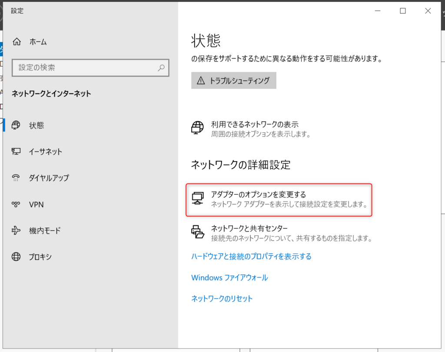
Task: Click the 利用できるネットワーク globe icon
Action: [x=198, y=128]
